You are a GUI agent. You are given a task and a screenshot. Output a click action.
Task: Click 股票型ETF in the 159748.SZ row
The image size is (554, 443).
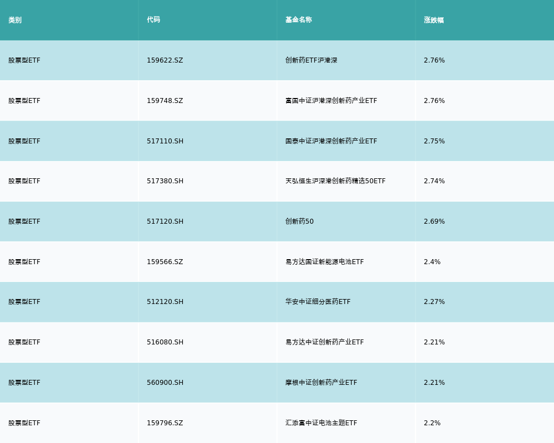pyautogui.click(x=24, y=101)
